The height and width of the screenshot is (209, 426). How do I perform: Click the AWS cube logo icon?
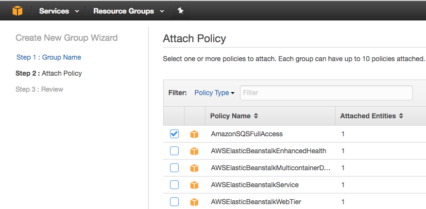(x=17, y=11)
